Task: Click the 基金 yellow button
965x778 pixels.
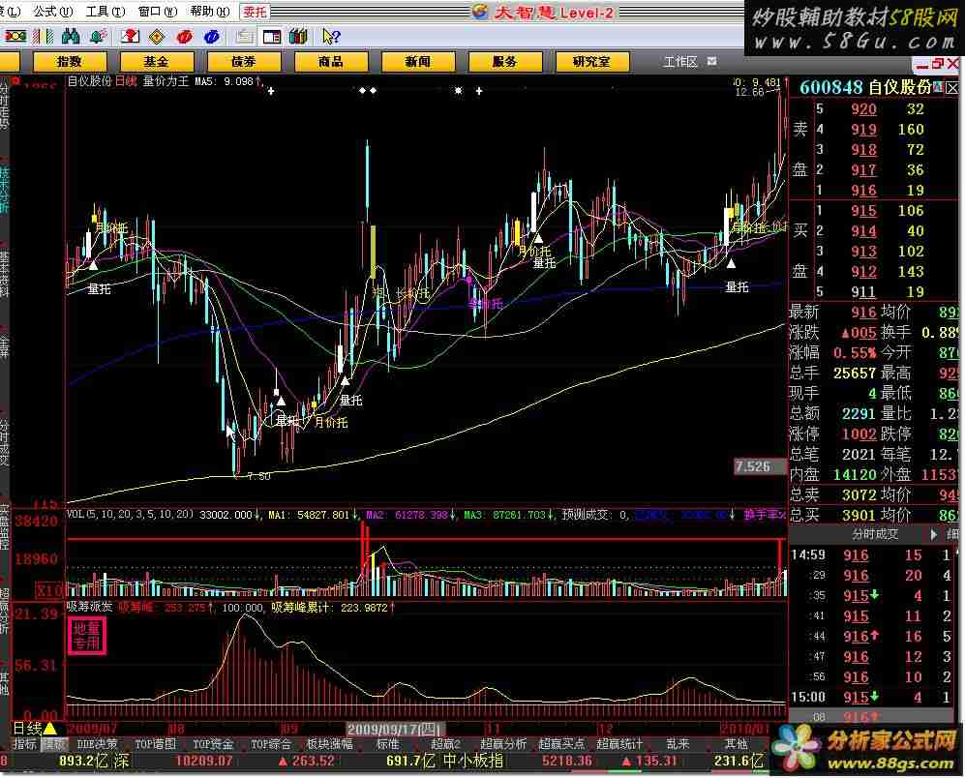Action: coord(157,62)
